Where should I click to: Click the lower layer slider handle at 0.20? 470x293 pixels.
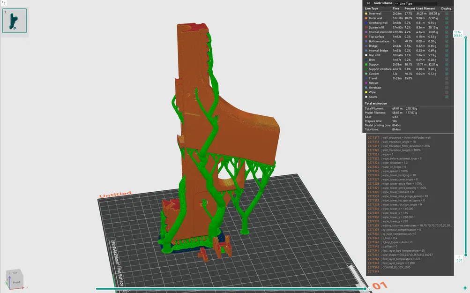pos(465,255)
